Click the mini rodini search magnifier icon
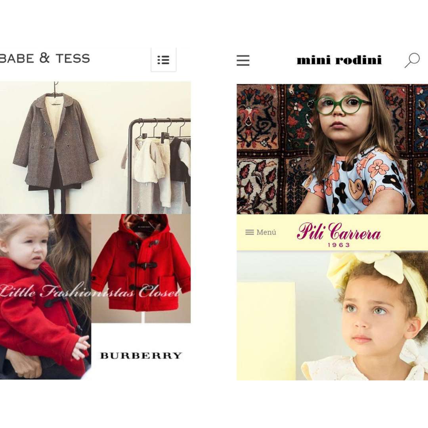Image resolution: width=428 pixels, height=428 pixels. [x=412, y=60]
